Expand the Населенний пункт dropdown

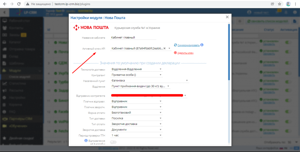tap(150, 80)
